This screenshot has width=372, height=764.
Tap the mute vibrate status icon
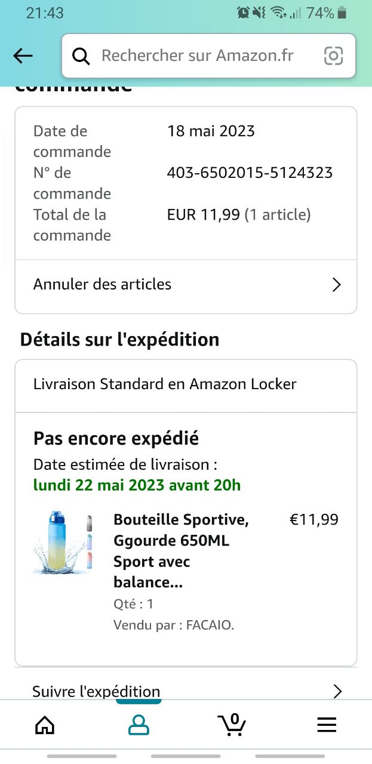[x=259, y=13]
